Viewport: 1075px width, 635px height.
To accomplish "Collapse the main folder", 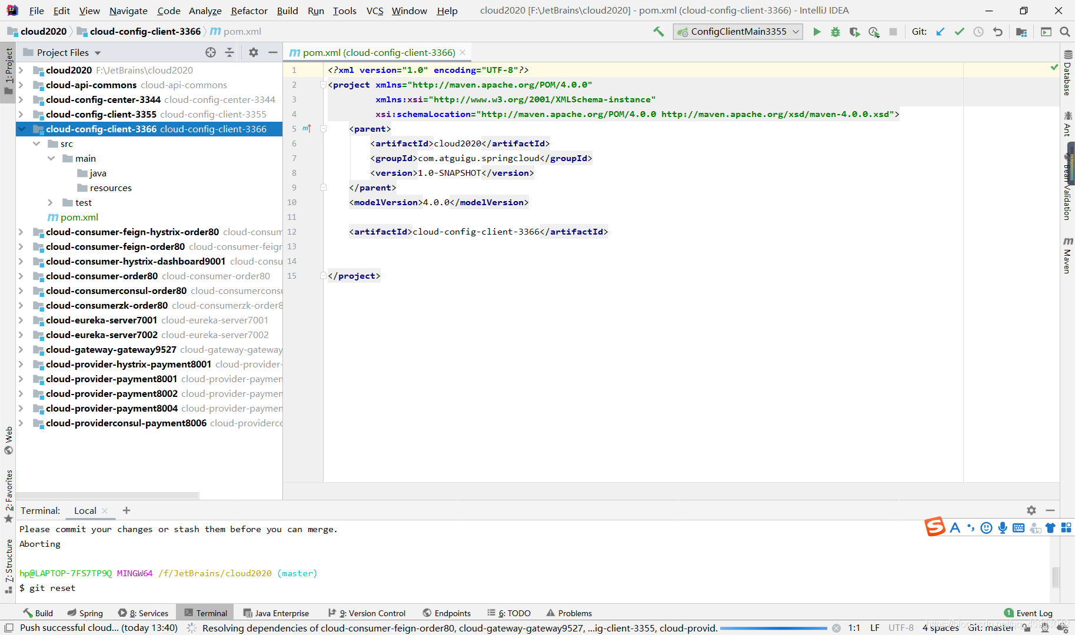I will (51, 158).
